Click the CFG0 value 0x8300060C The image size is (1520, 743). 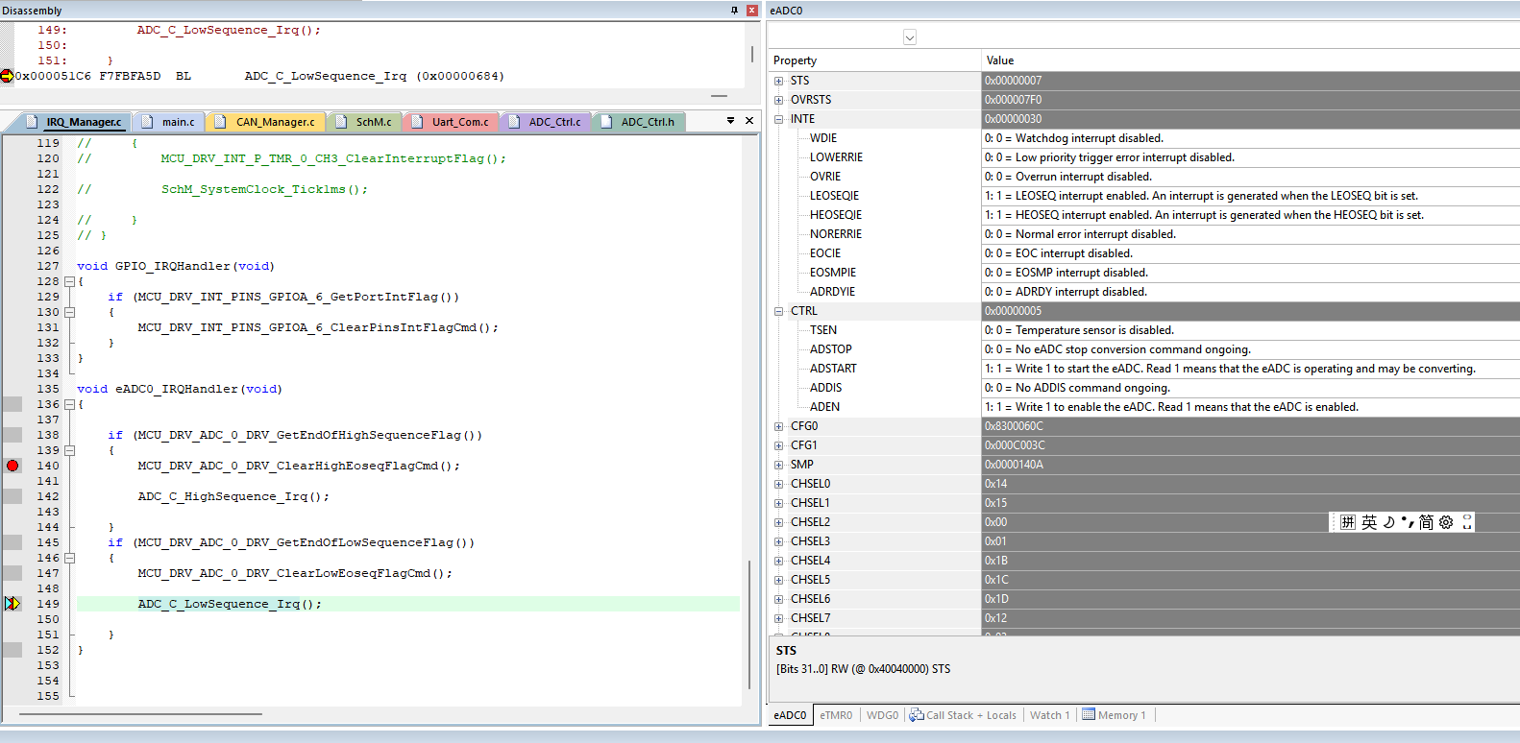point(1014,426)
